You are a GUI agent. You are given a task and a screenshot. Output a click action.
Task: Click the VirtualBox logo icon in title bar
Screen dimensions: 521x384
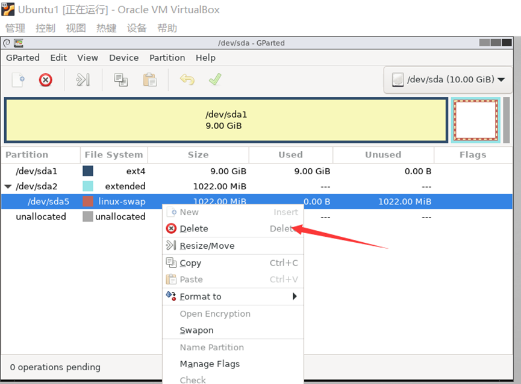coord(8,9)
